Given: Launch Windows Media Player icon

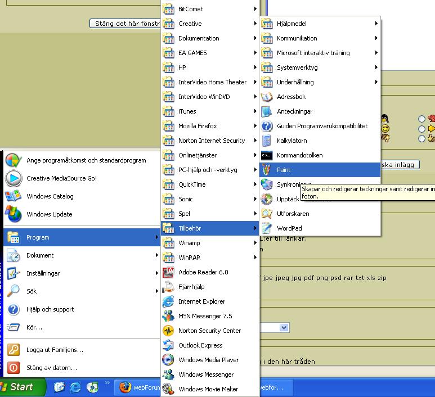Looking at the screenshot, I should coord(168,360).
